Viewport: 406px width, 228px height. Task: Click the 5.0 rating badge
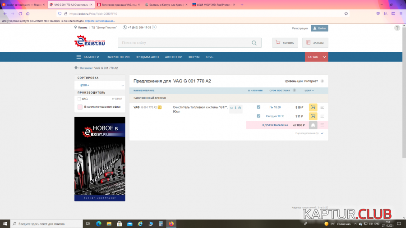(x=160, y=107)
